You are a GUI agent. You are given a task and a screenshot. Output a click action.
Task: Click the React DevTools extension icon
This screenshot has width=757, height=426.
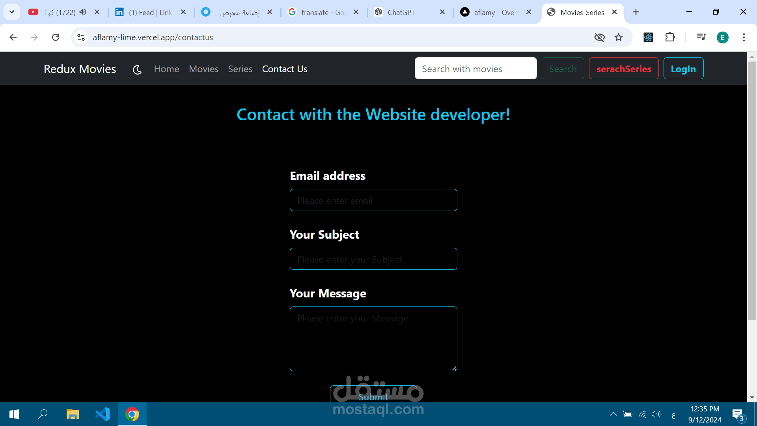pyautogui.click(x=648, y=37)
